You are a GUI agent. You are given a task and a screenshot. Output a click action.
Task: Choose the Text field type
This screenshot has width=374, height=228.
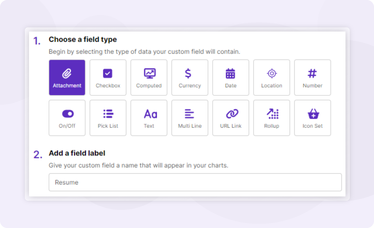[x=149, y=118]
